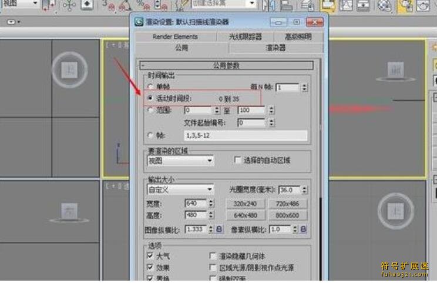437x283 pixels.
Task: Toggle the 大气 checkbox
Action: (x=150, y=255)
